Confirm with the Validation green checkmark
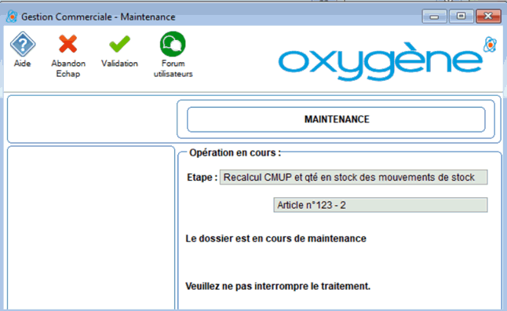Screen dimensions: 507x311 pos(119,44)
